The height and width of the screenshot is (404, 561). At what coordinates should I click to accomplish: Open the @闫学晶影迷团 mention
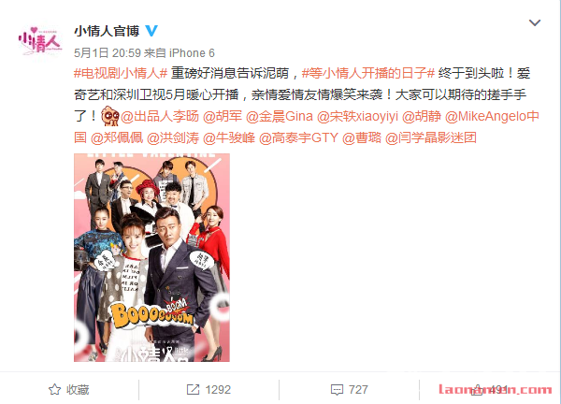pos(430,137)
